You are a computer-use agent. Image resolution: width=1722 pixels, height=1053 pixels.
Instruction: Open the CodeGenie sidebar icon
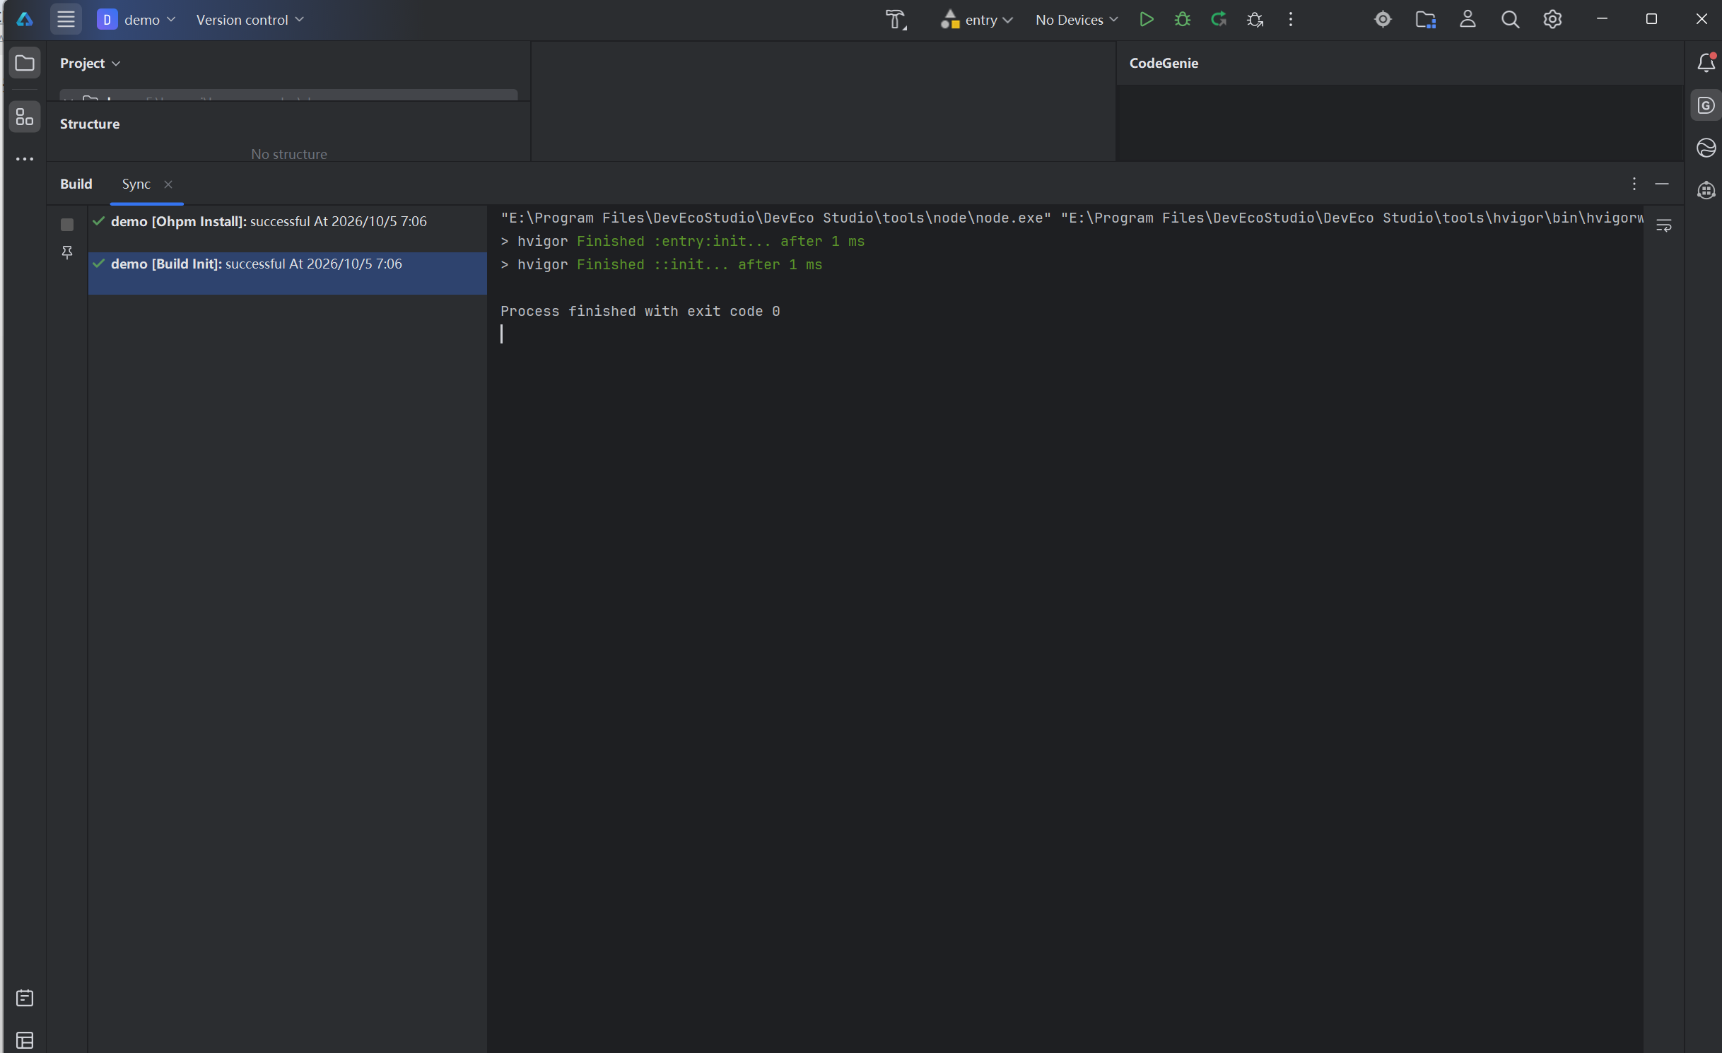pos(1706,106)
